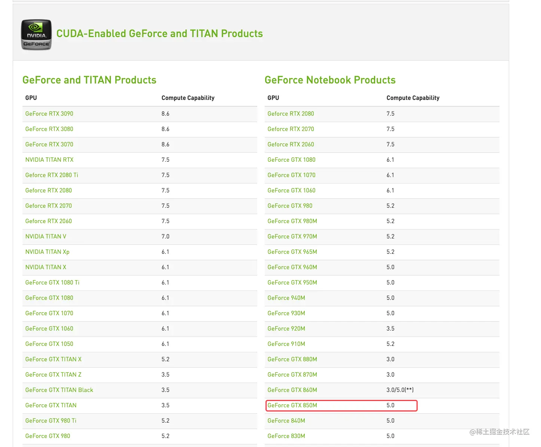Click the highlighted GeForce GTX 850M link
Image resolution: width=541 pixels, height=447 pixels.
coord(292,405)
